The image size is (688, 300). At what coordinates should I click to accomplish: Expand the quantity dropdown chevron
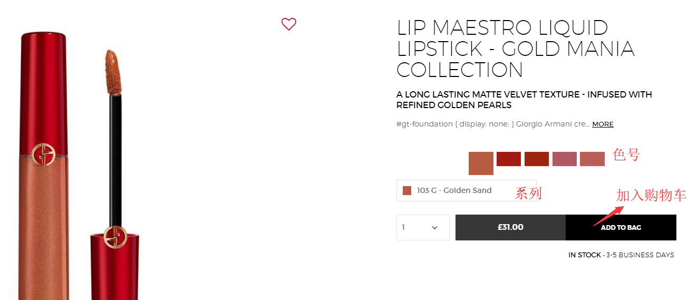coord(435,228)
